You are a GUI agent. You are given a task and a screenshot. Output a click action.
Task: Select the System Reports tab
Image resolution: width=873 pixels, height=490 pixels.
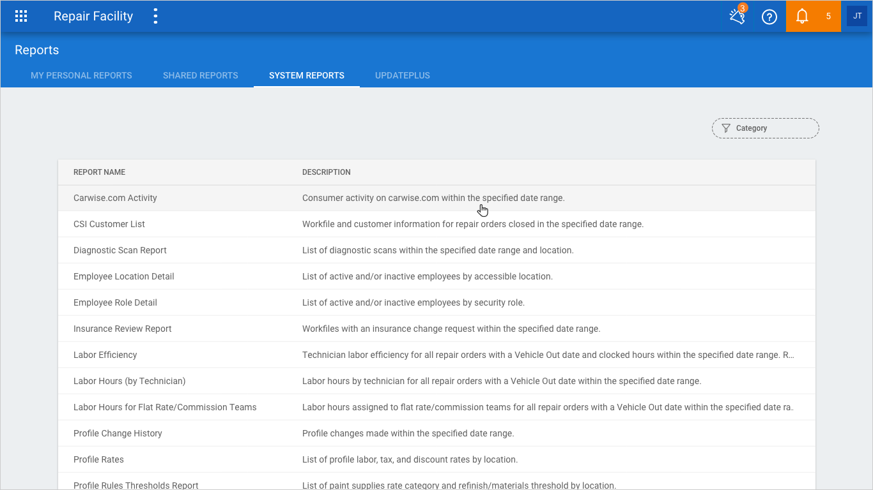pos(307,75)
